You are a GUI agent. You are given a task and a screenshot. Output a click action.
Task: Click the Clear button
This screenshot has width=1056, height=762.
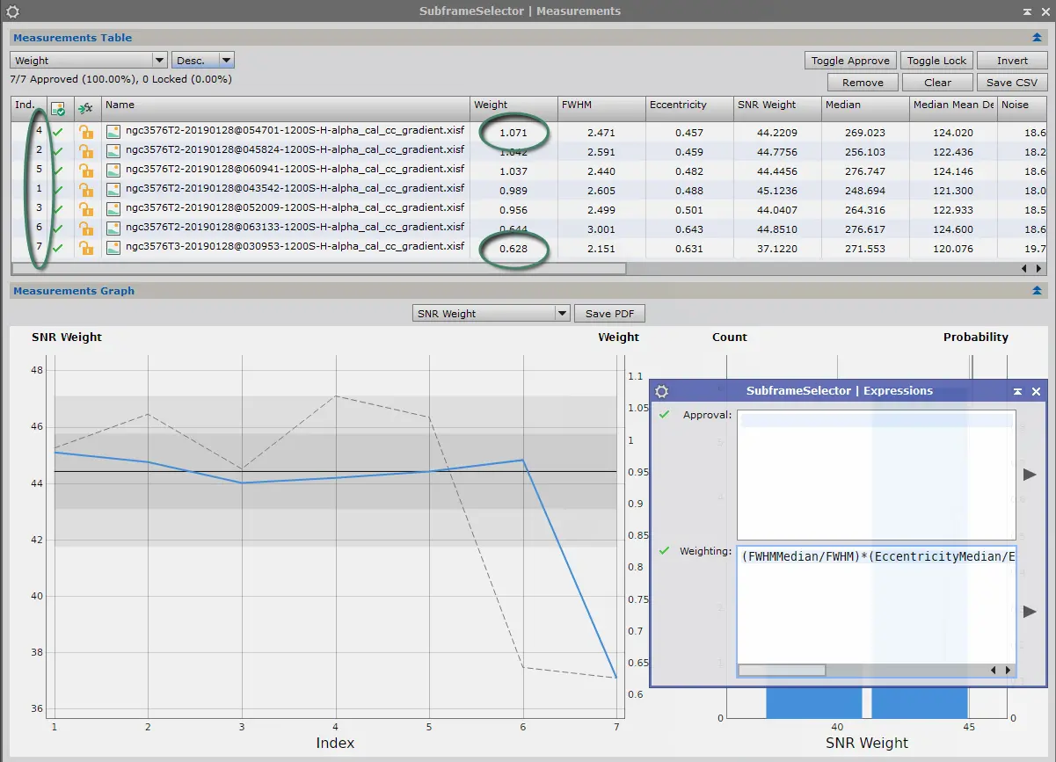(937, 83)
